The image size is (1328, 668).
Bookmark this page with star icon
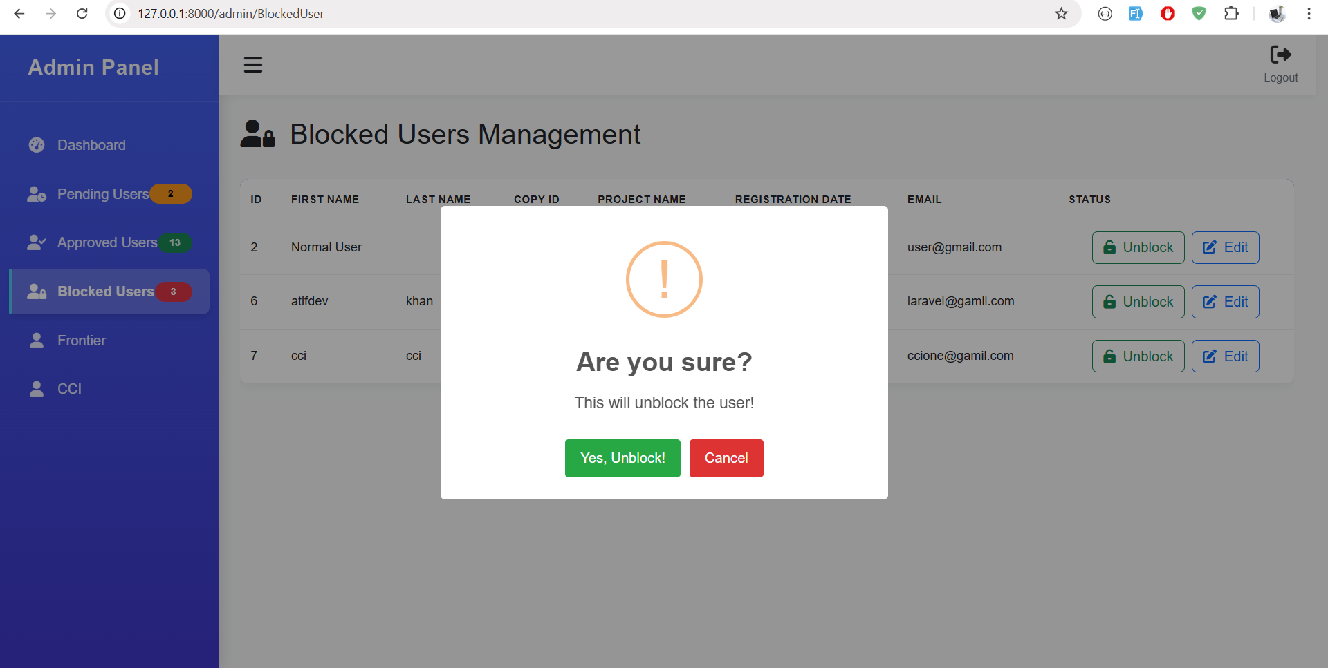pyautogui.click(x=1061, y=14)
